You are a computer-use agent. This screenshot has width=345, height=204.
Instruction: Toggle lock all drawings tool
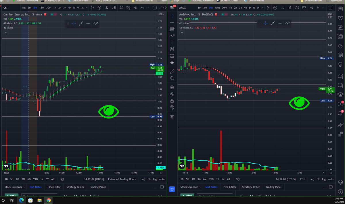coord(172,101)
